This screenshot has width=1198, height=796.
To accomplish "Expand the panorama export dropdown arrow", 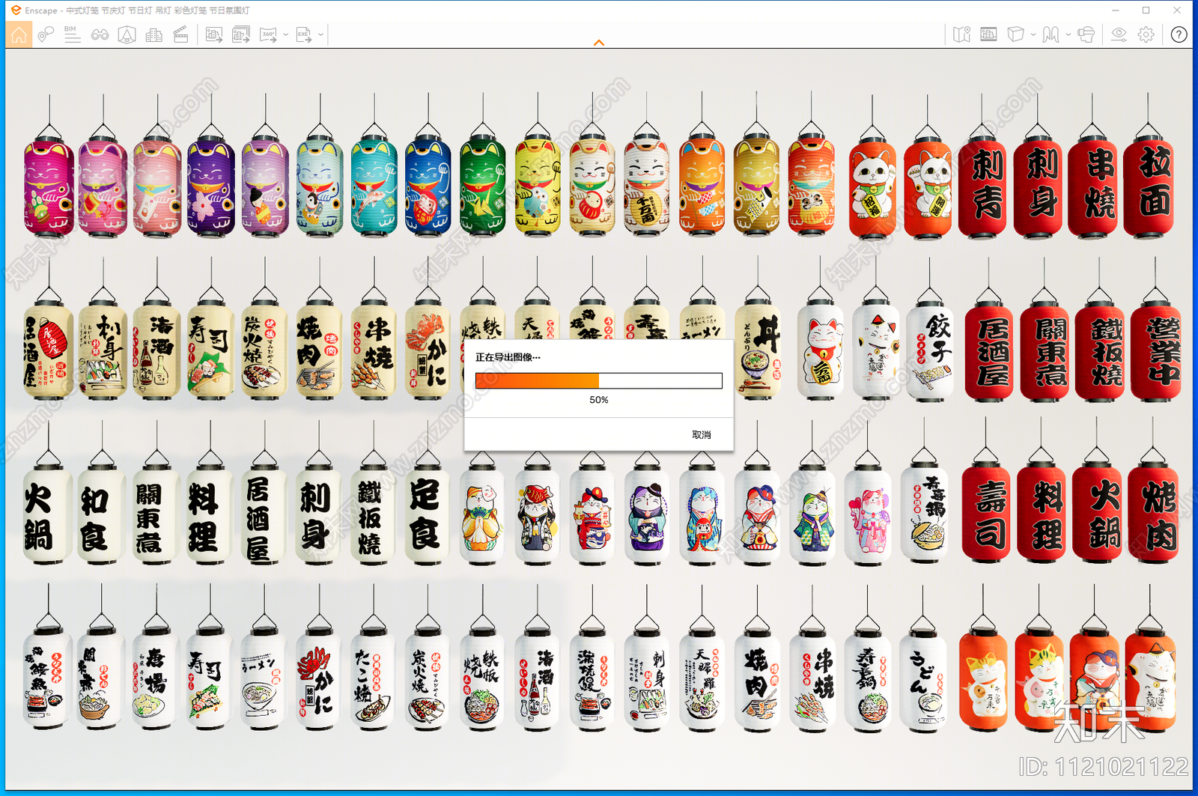I will tap(285, 34).
